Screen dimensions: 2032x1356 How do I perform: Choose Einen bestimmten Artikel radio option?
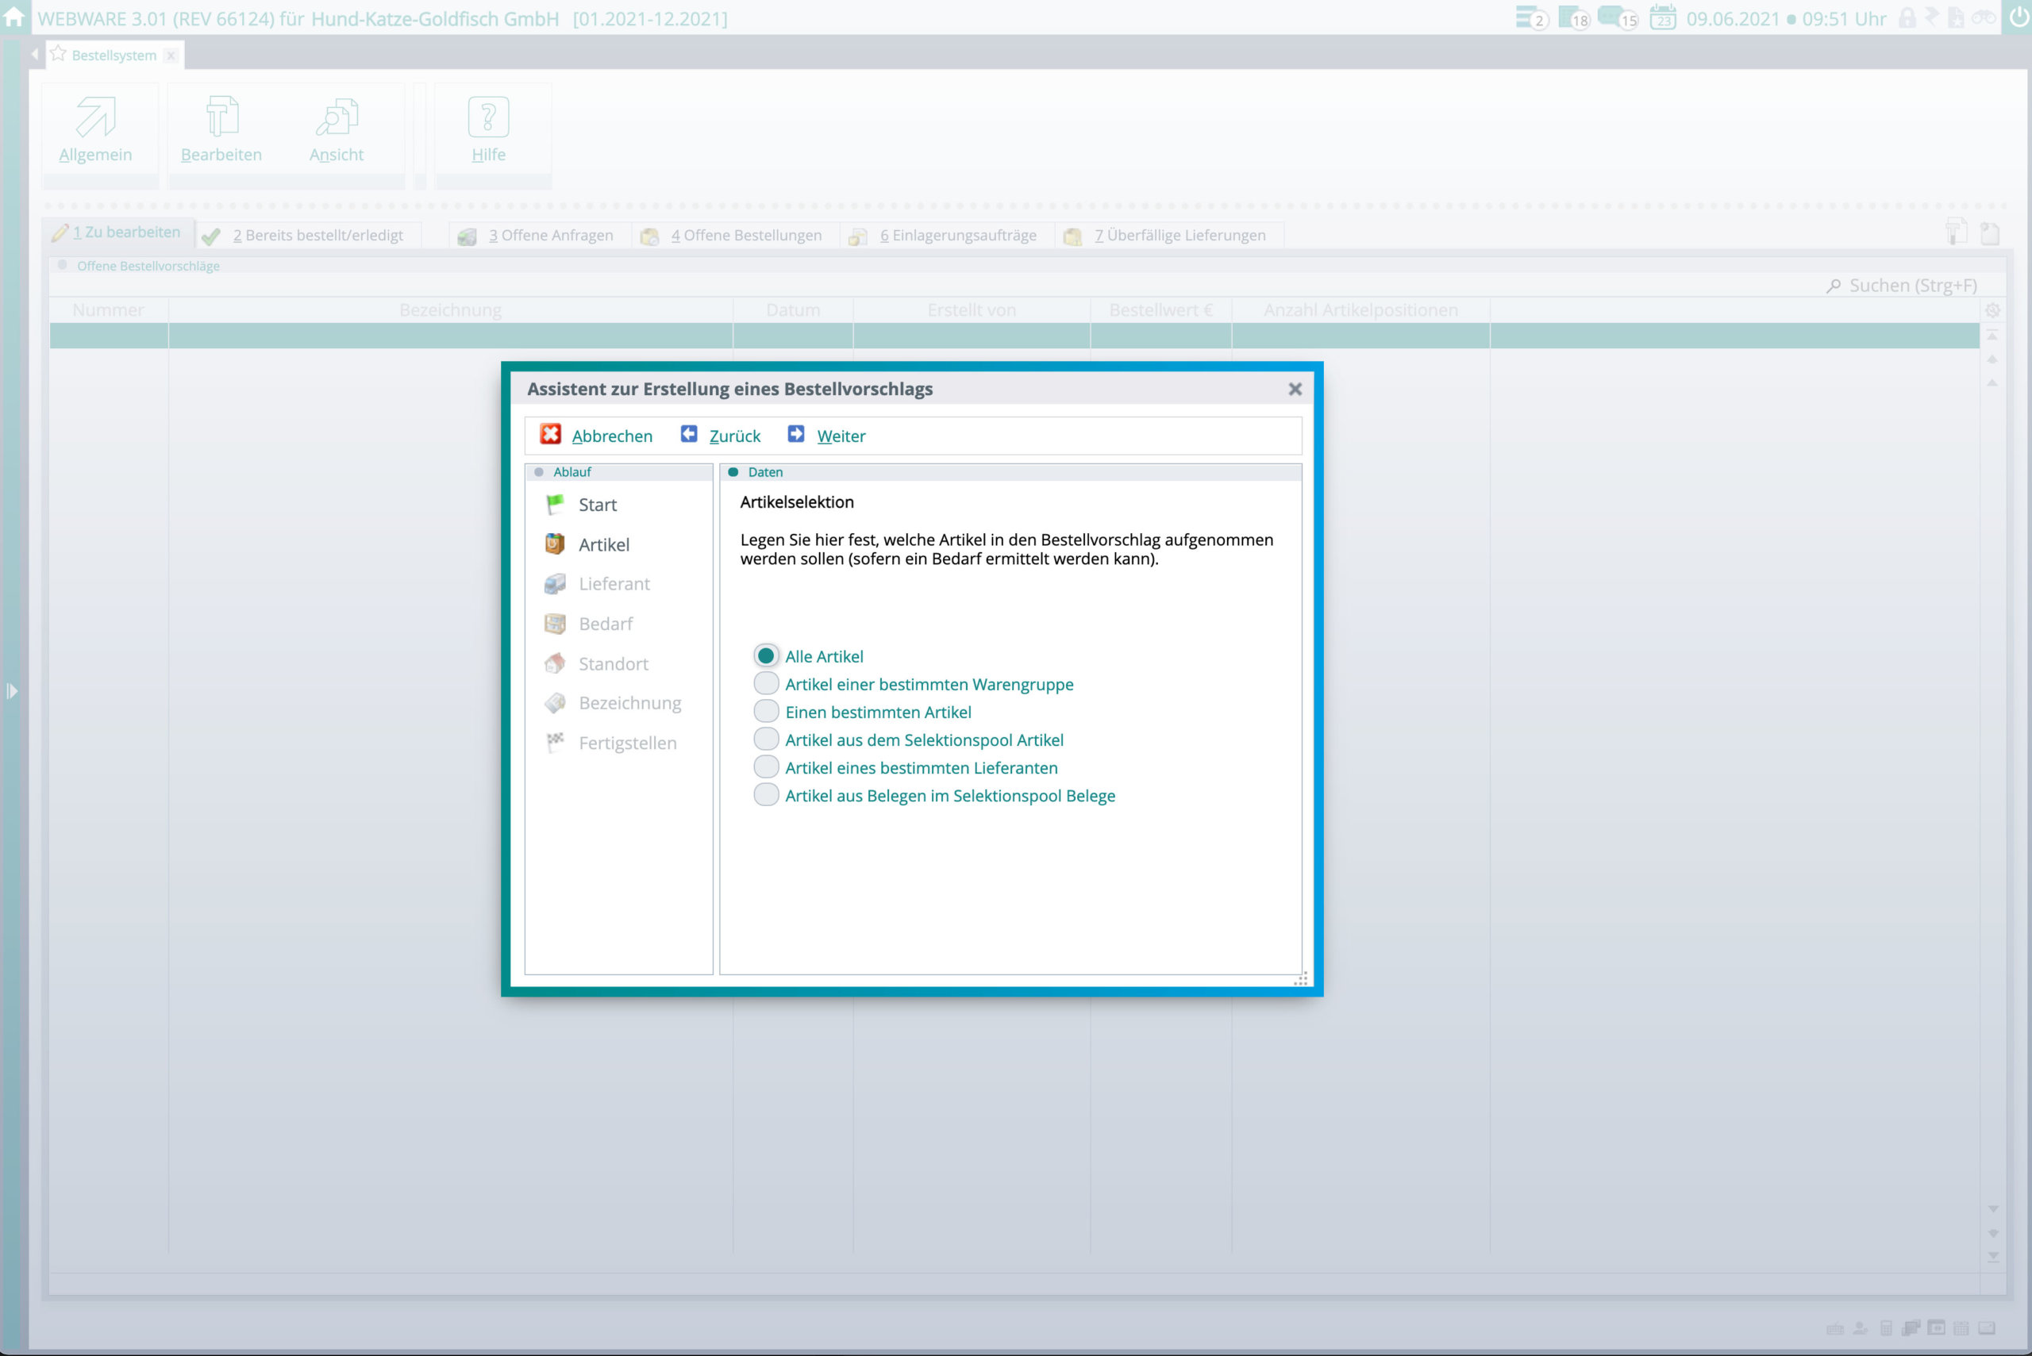coord(765,712)
